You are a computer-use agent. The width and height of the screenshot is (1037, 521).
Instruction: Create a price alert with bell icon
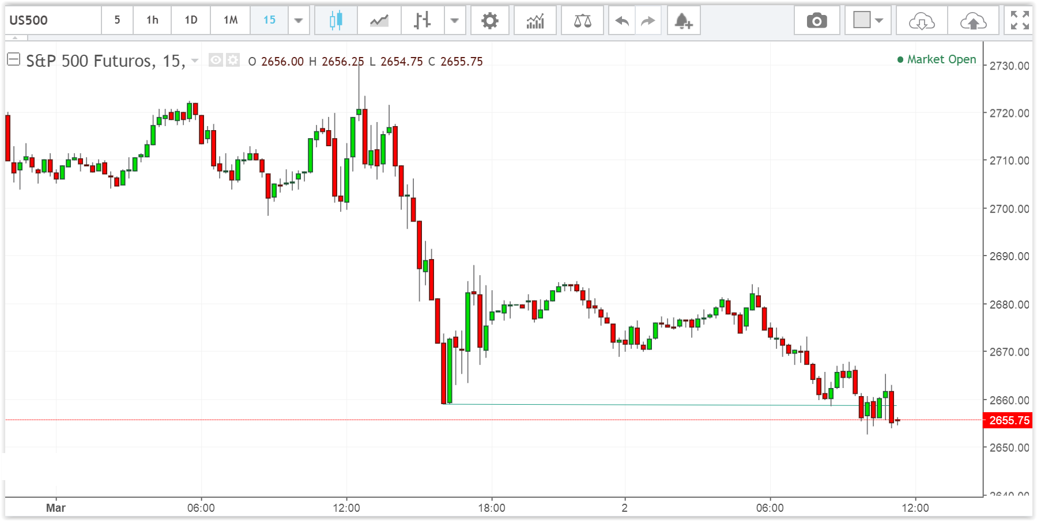click(683, 21)
